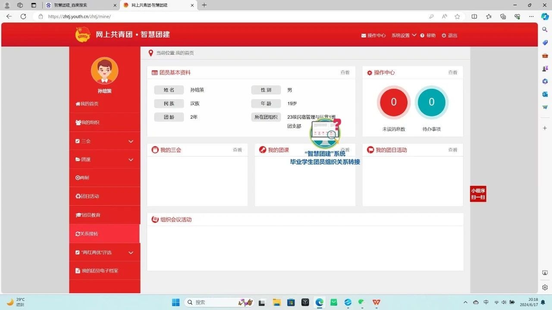The width and height of the screenshot is (552, 310).
Task: Add this page to favorites star
Action: (457, 16)
